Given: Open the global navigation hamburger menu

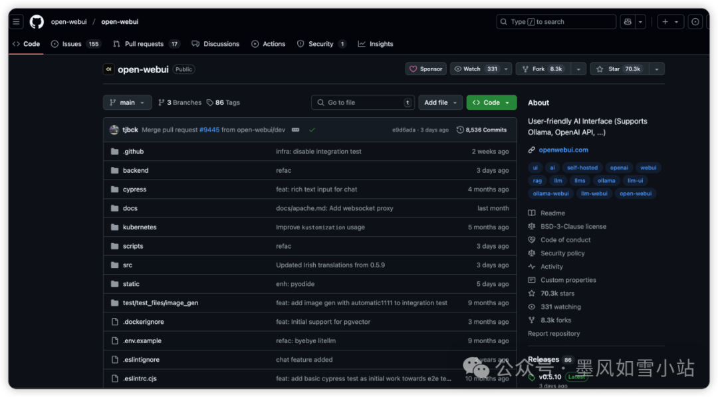Looking at the screenshot, I should coord(16,21).
